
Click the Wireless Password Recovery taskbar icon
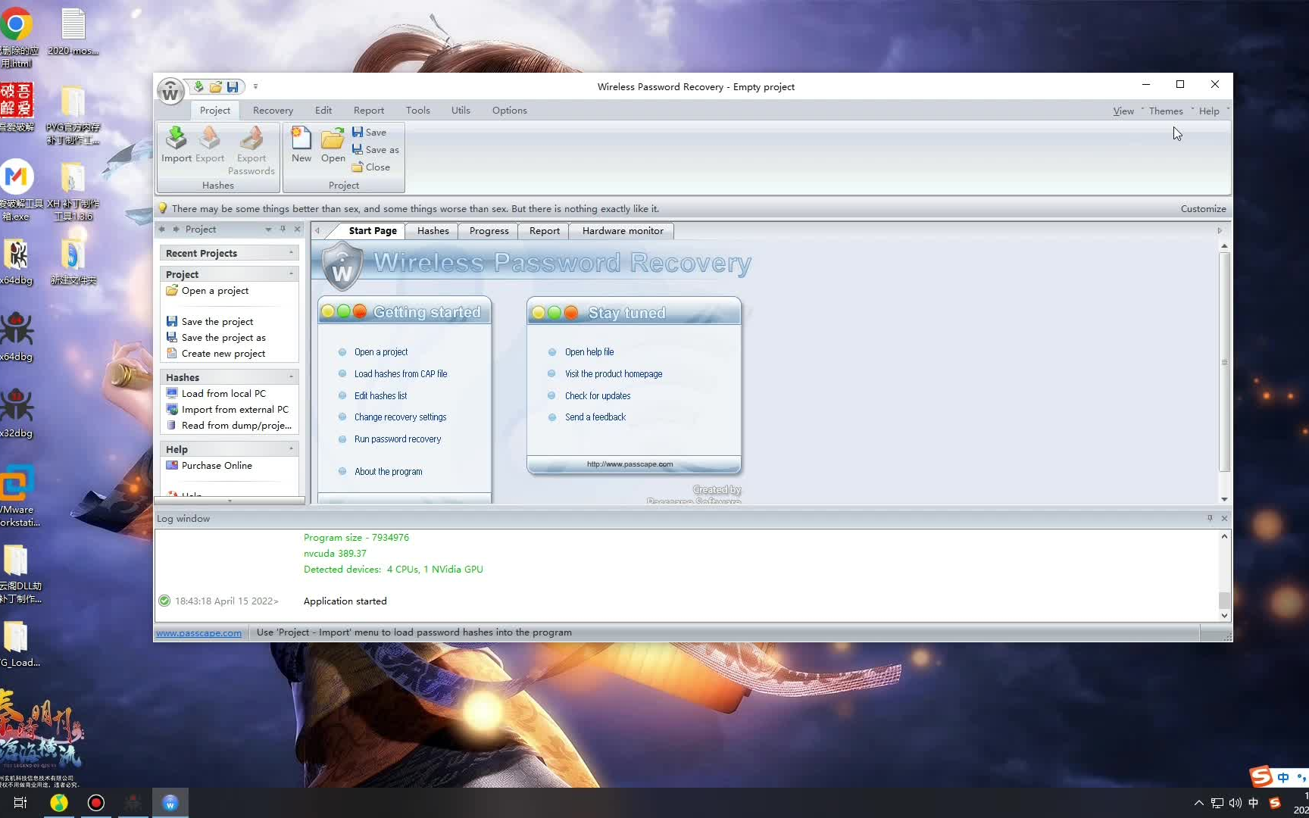(x=170, y=803)
